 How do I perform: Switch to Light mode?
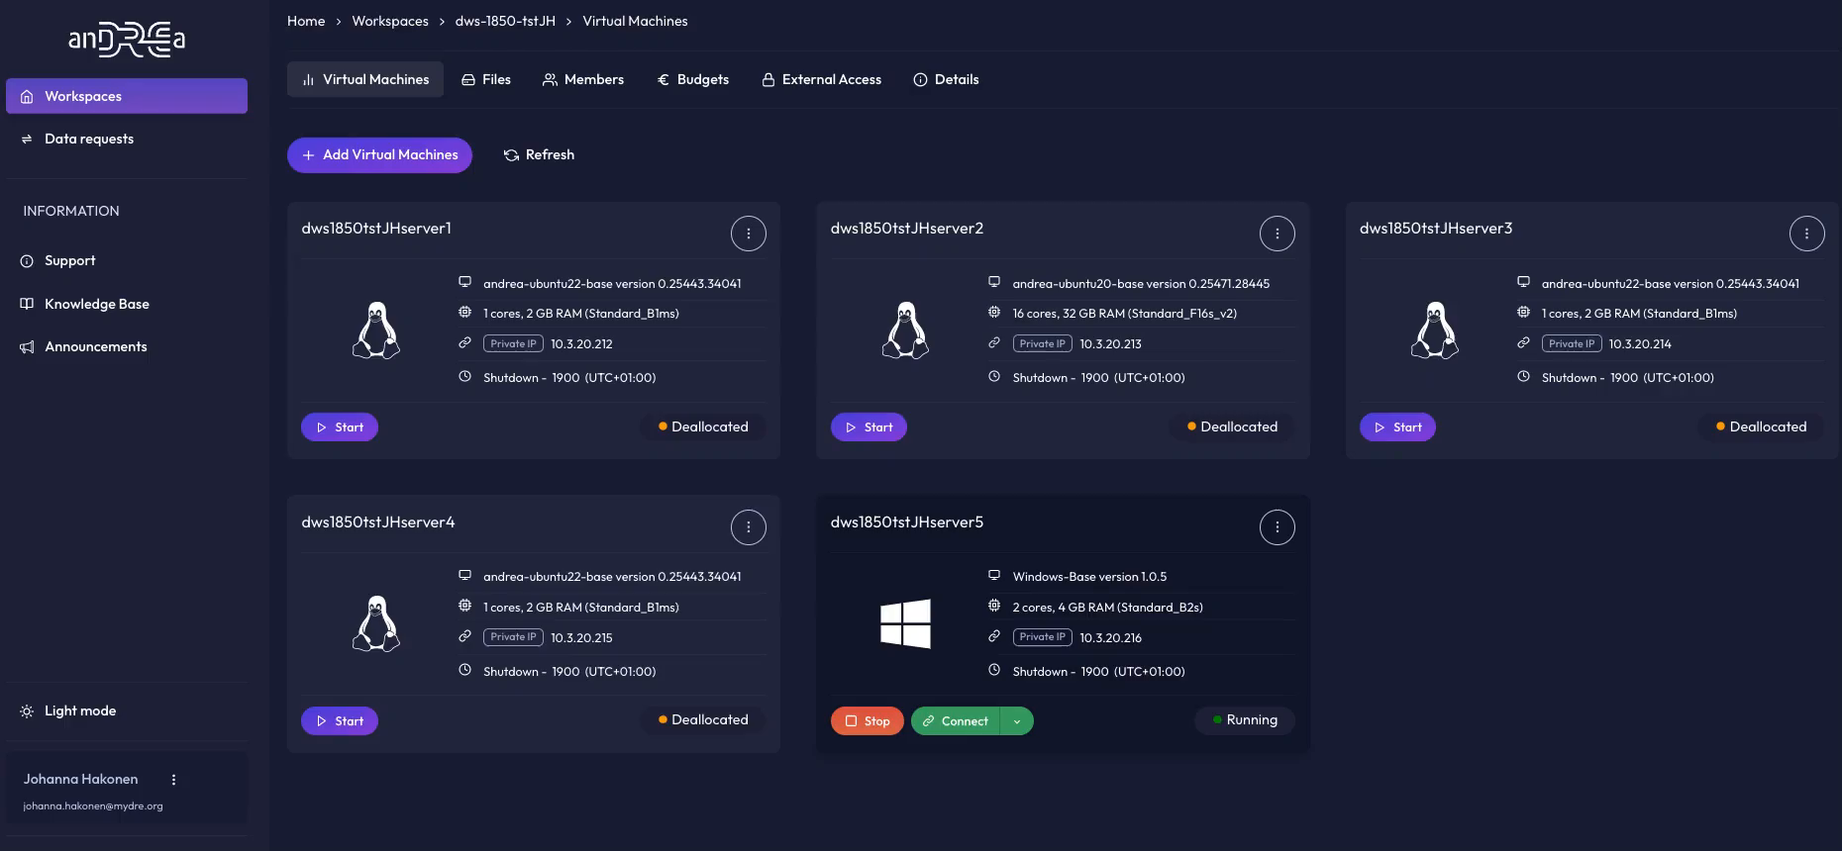point(68,711)
